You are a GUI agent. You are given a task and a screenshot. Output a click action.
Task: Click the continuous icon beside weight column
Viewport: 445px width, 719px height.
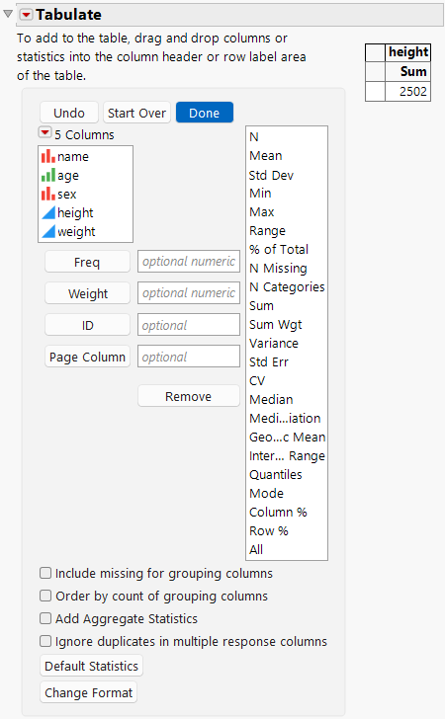click(x=48, y=231)
